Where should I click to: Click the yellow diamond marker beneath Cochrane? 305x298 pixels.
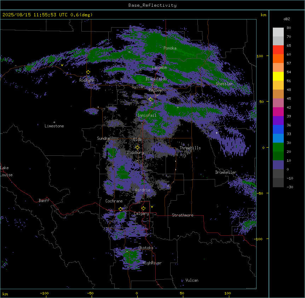click(x=121, y=209)
